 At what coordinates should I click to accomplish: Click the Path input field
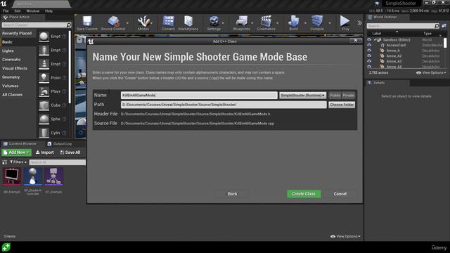coord(224,105)
